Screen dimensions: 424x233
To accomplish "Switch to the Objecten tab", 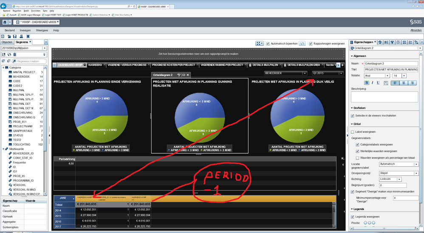I will [x=7, y=42].
